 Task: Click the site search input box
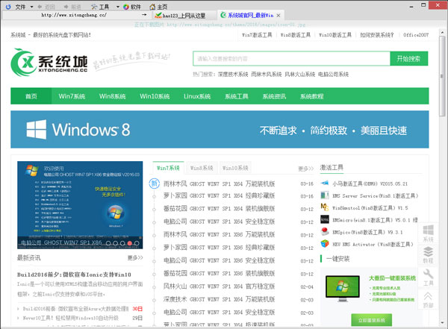coord(291,58)
